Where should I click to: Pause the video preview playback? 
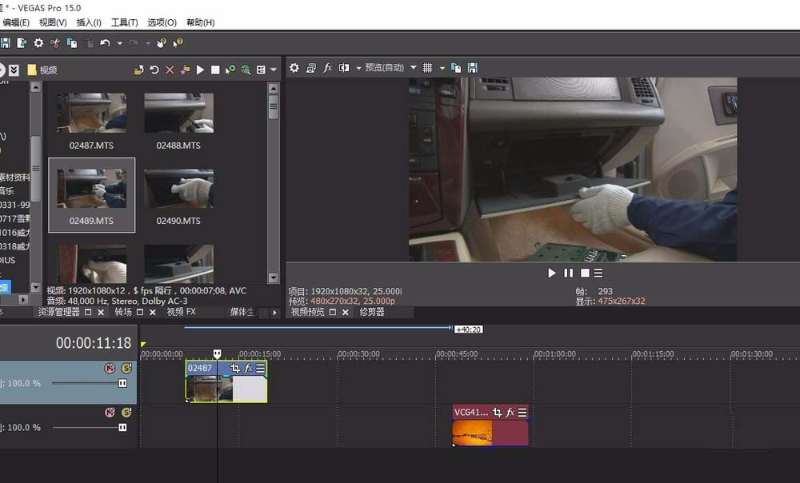coord(568,273)
